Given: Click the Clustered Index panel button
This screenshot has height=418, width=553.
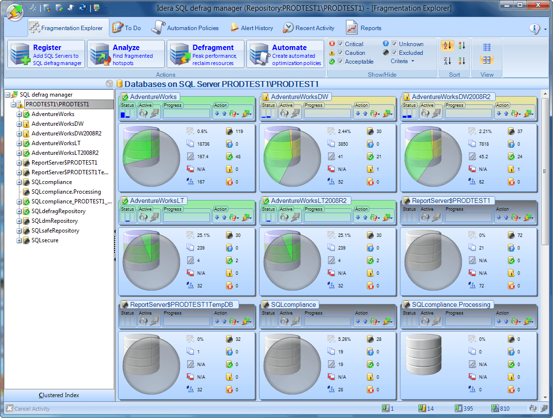Looking at the screenshot, I should coord(59,395).
